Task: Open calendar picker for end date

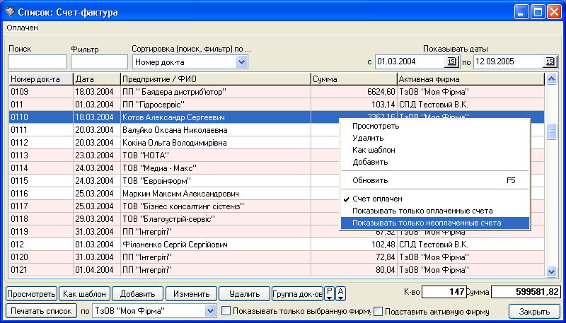Action: coord(550,61)
